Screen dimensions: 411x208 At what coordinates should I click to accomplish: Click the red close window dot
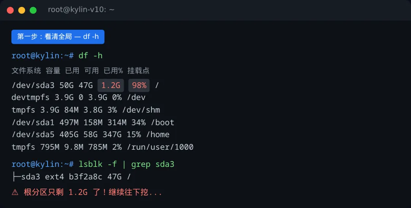click(x=10, y=10)
